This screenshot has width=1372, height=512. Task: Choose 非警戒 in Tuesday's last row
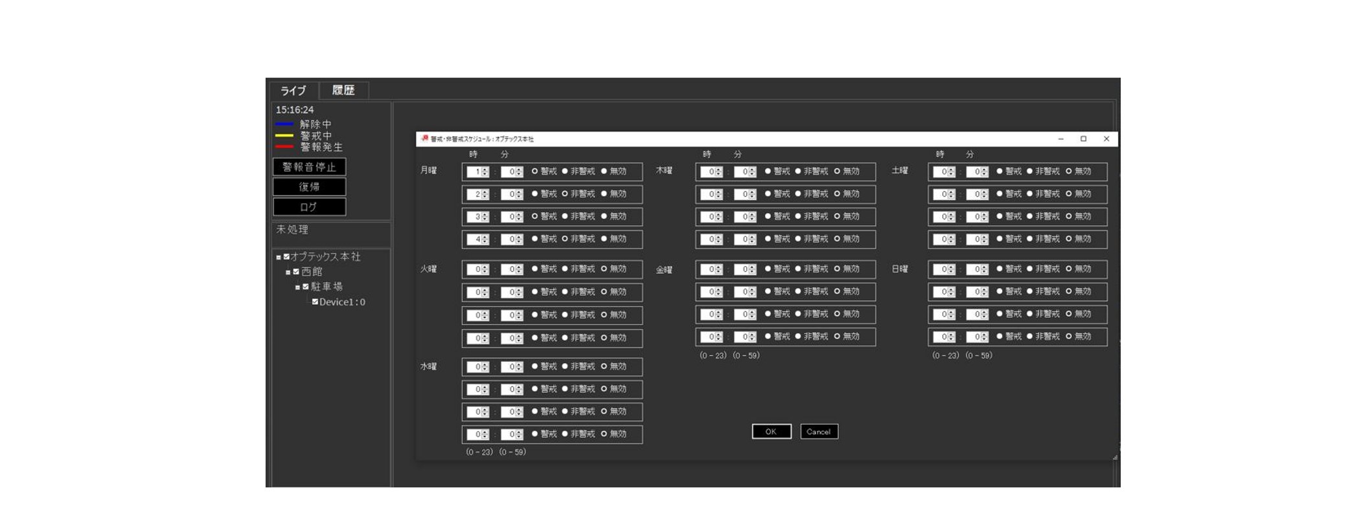pyautogui.click(x=565, y=338)
